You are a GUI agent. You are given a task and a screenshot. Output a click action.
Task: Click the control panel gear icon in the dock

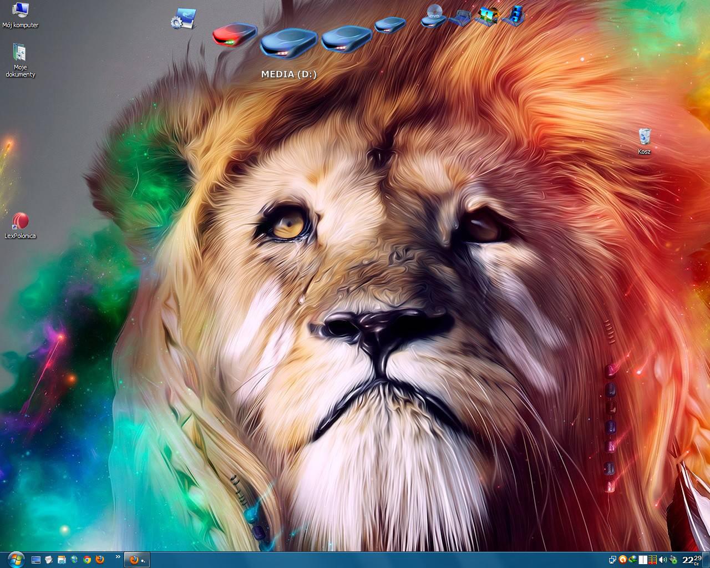(x=183, y=18)
